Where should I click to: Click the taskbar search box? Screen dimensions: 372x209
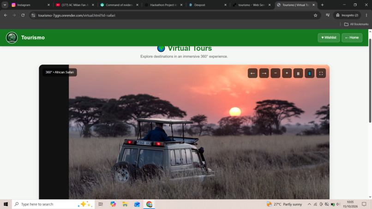[x=53, y=204]
